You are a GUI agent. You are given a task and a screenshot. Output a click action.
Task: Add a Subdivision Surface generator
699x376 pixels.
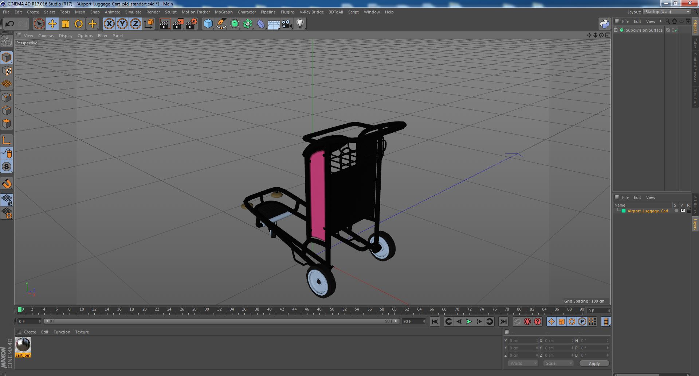point(235,24)
